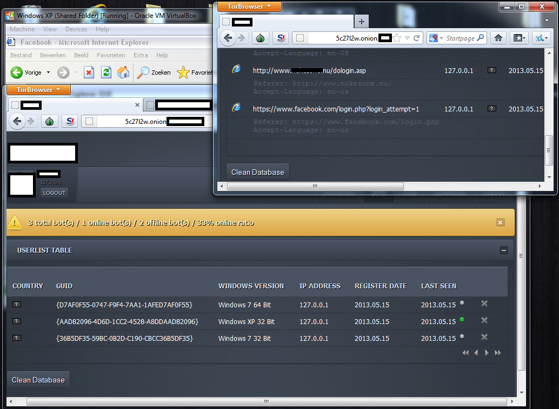Viewport: 559px width, 409px height.
Task: Open IE Beeld menu
Action: pyautogui.click(x=81, y=55)
